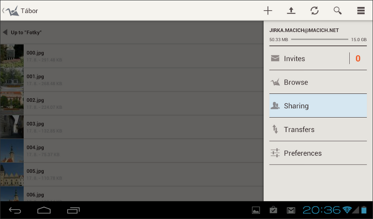The width and height of the screenshot is (373, 219).
Task: Tap the Browse crane icon
Action: 275,82
